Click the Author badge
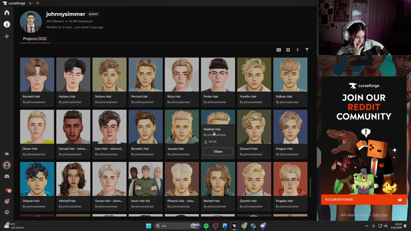Viewport: 411px width, 231px height. pos(93,14)
